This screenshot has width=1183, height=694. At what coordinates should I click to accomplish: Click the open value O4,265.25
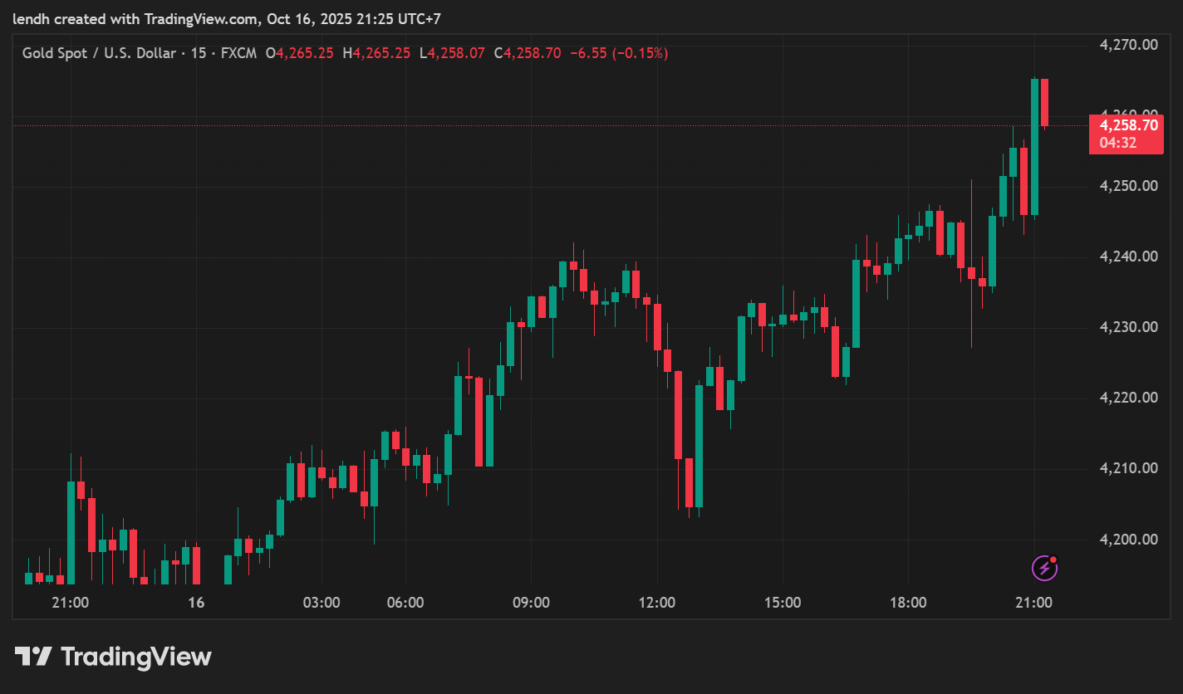coord(299,53)
